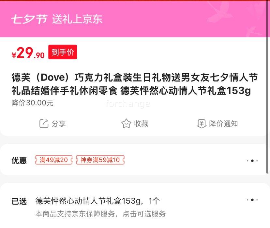Click the Dove chocolate product title
Image resolution: width=270 pixels, height=228 pixels.
click(x=134, y=84)
